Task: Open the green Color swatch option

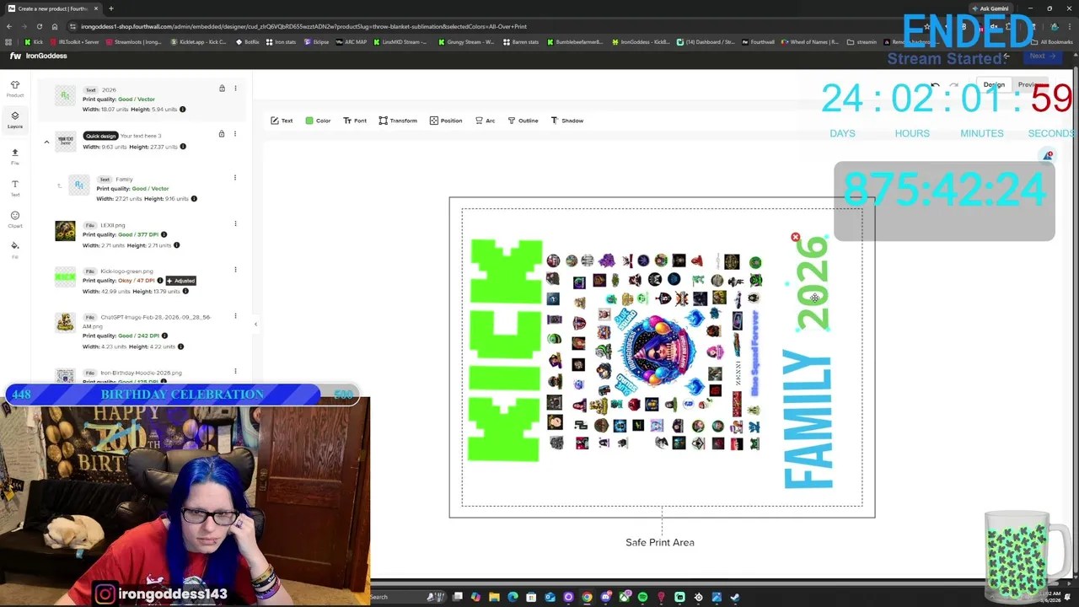Action: pyautogui.click(x=318, y=121)
